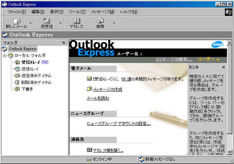Image resolution: width=234 pixels, height=164 pixels.
Task: Open the dropdown arrow next to 検索
Action: 114,23
